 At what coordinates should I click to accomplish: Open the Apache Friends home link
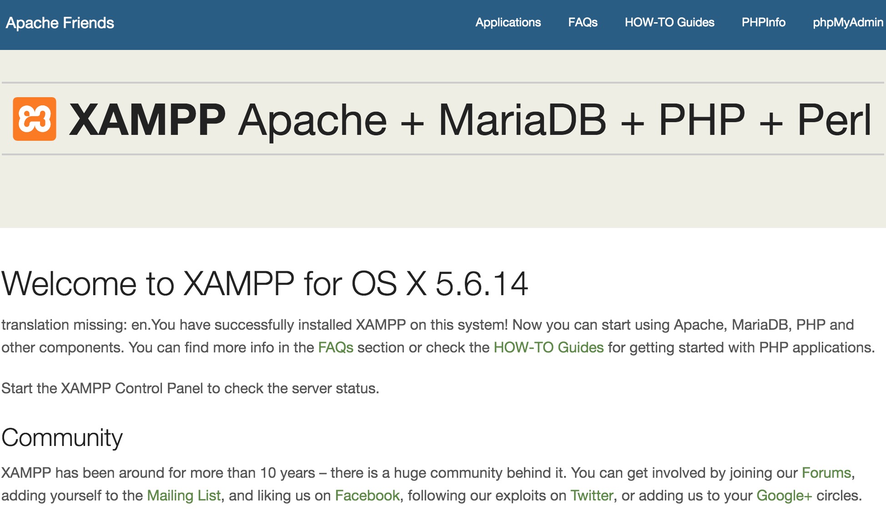[60, 23]
